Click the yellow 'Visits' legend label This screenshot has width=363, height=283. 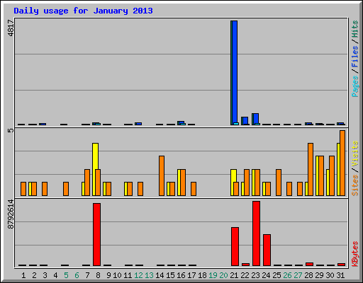[355, 154]
